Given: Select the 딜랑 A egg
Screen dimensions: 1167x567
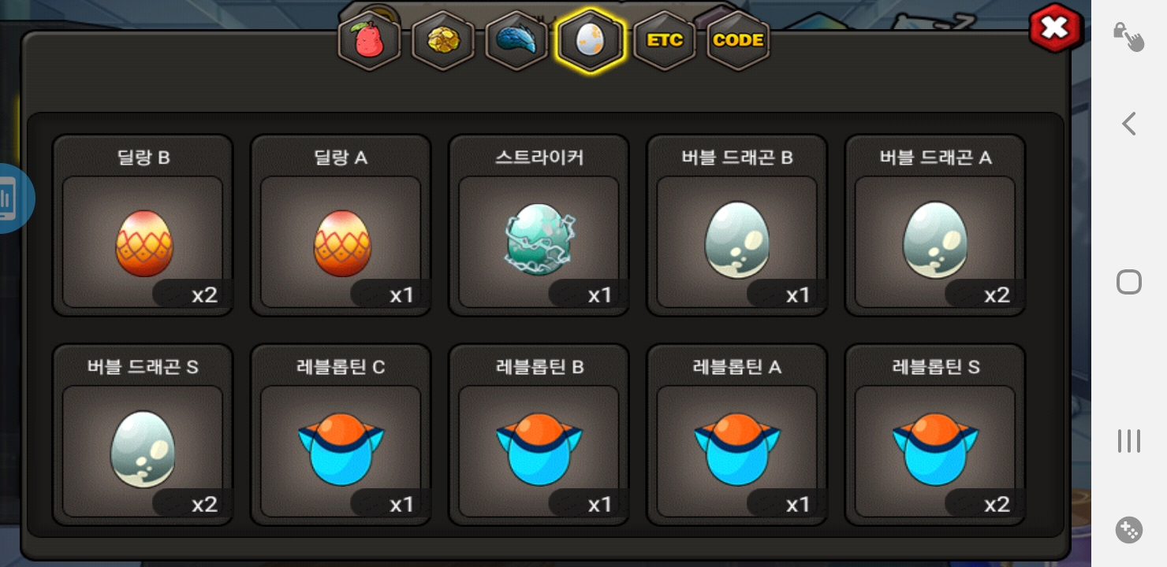Looking at the screenshot, I should (341, 225).
